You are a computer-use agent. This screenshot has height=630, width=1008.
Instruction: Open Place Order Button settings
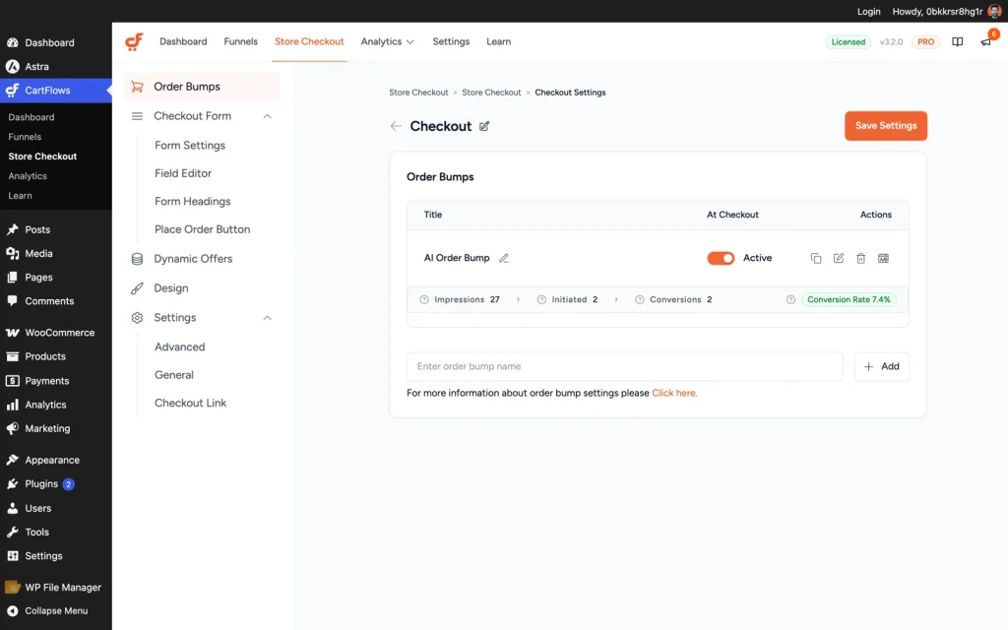tap(202, 229)
